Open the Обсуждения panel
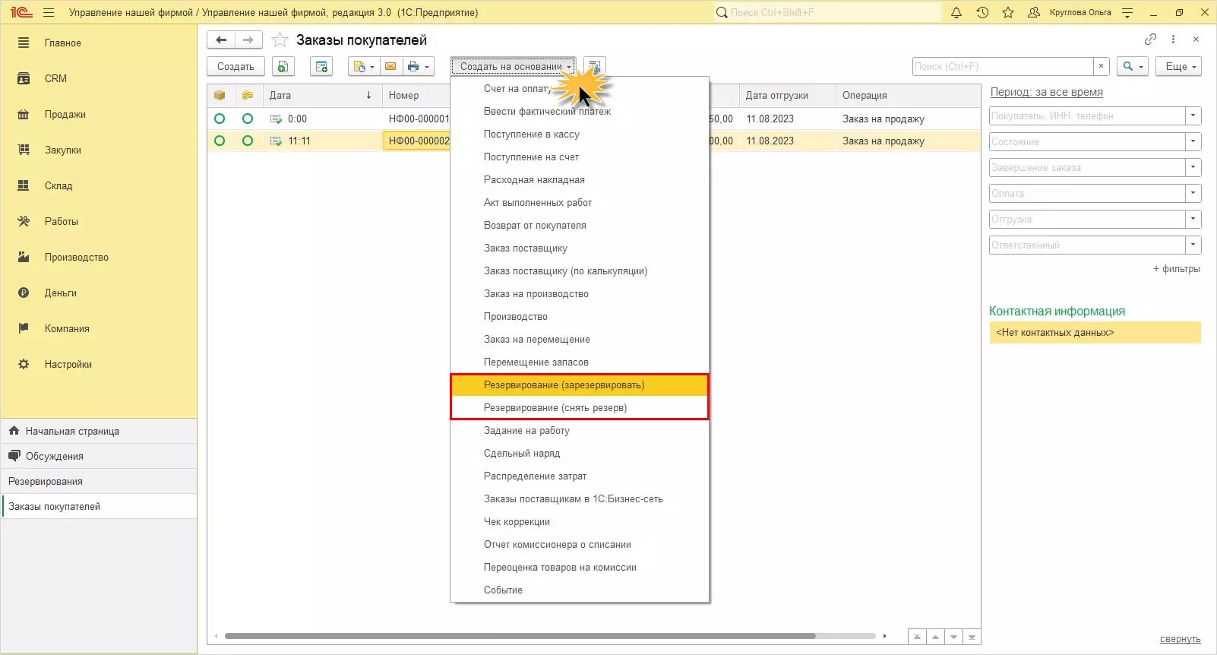Screen dimensions: 1217x655 (x=99, y=457)
